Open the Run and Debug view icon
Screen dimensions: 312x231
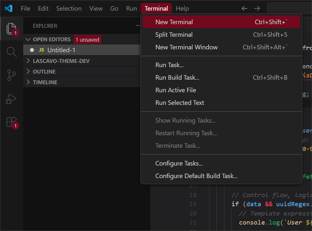click(11, 99)
